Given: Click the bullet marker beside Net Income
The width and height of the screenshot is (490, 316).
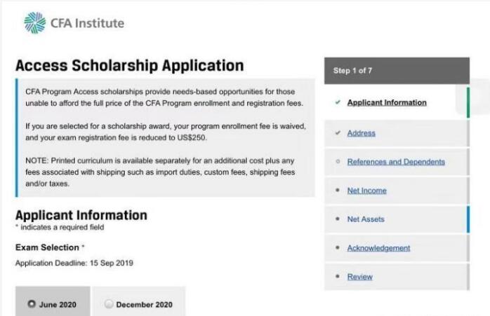Looking at the screenshot, I should click(338, 191).
